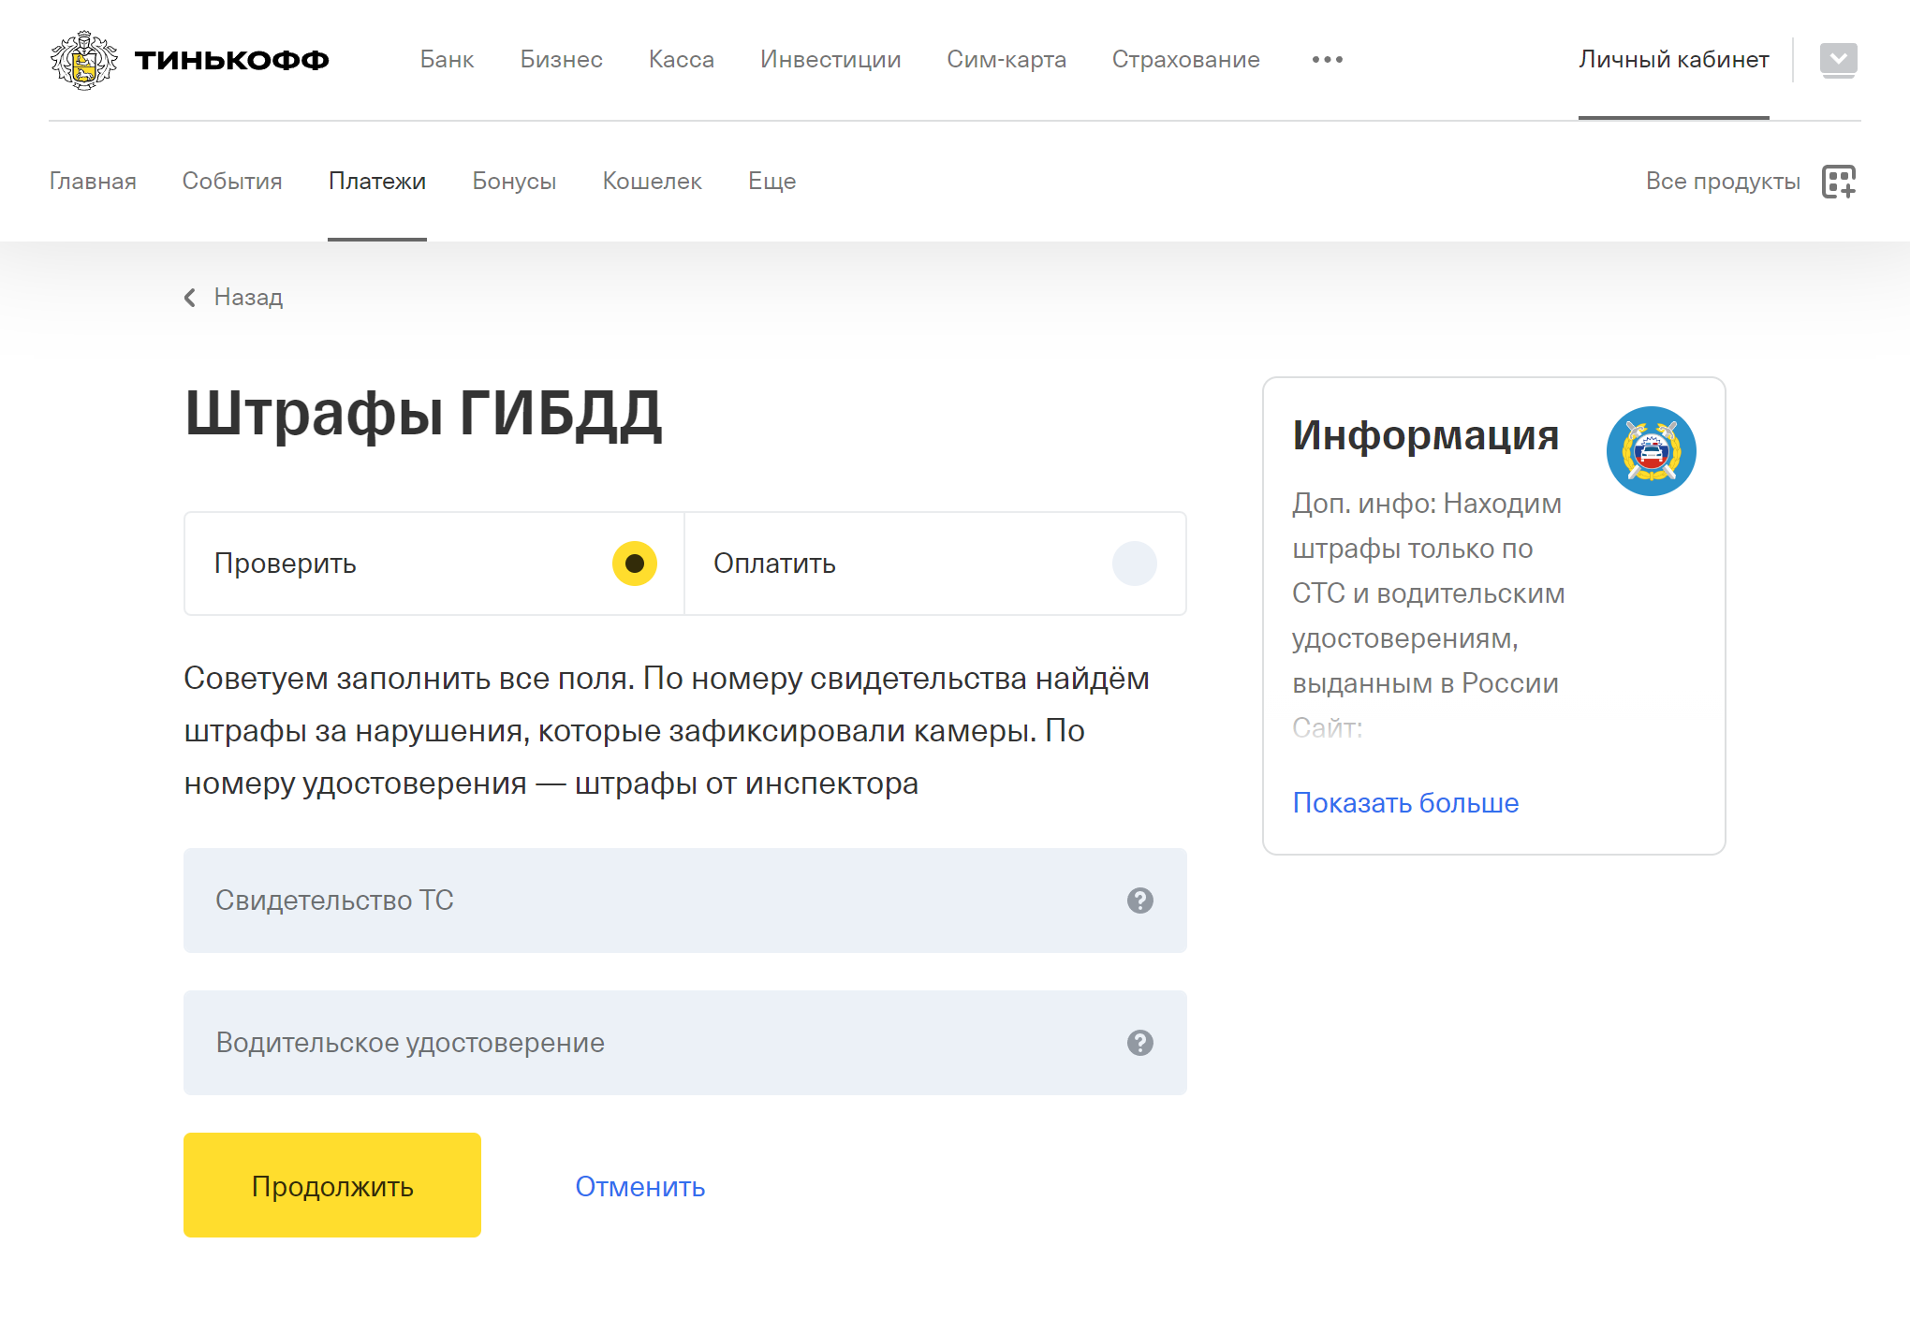Image resolution: width=1910 pixels, height=1318 pixels.
Task: Open the Страхование section
Action: pos(1185,60)
